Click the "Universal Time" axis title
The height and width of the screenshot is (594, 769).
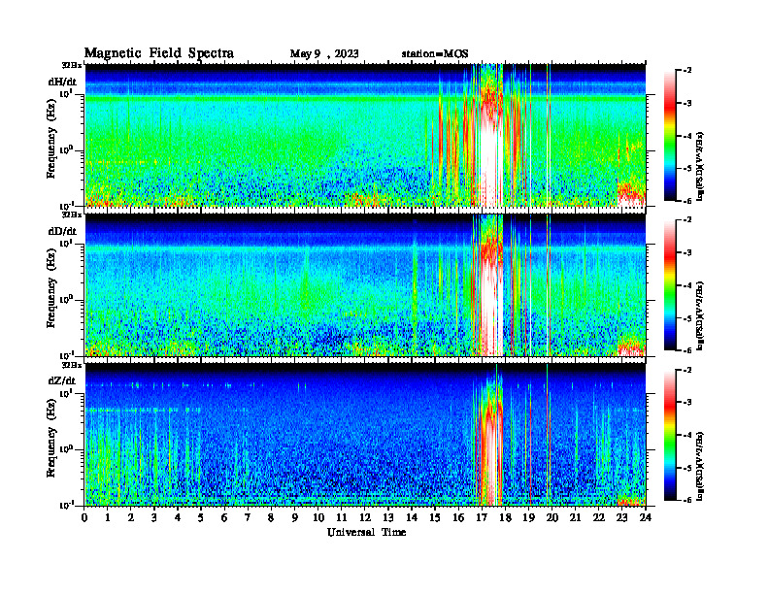pos(366,532)
